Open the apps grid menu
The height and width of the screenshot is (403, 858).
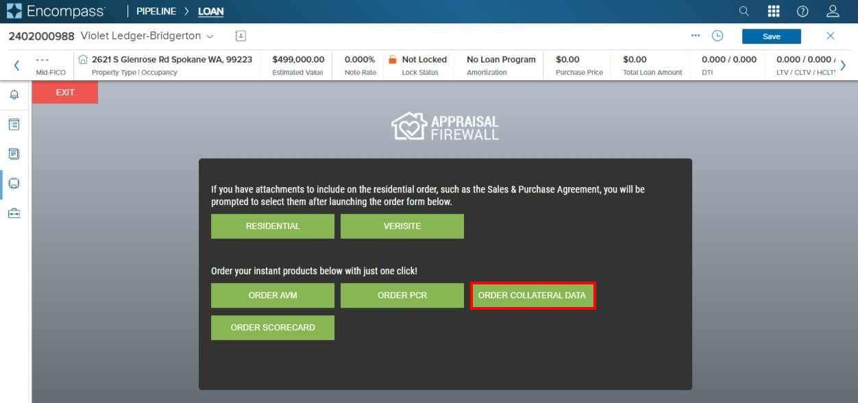pyautogui.click(x=774, y=11)
